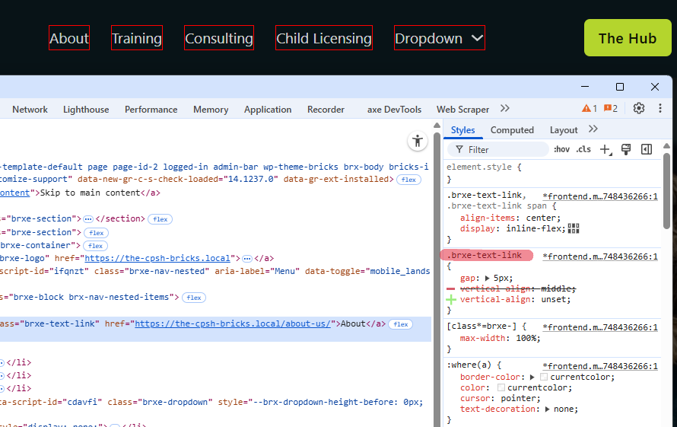Click The Hub button
Image resolution: width=677 pixels, height=427 pixels.
(x=627, y=38)
